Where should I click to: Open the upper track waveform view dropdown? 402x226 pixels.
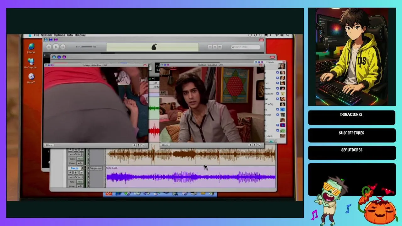click(76, 154)
